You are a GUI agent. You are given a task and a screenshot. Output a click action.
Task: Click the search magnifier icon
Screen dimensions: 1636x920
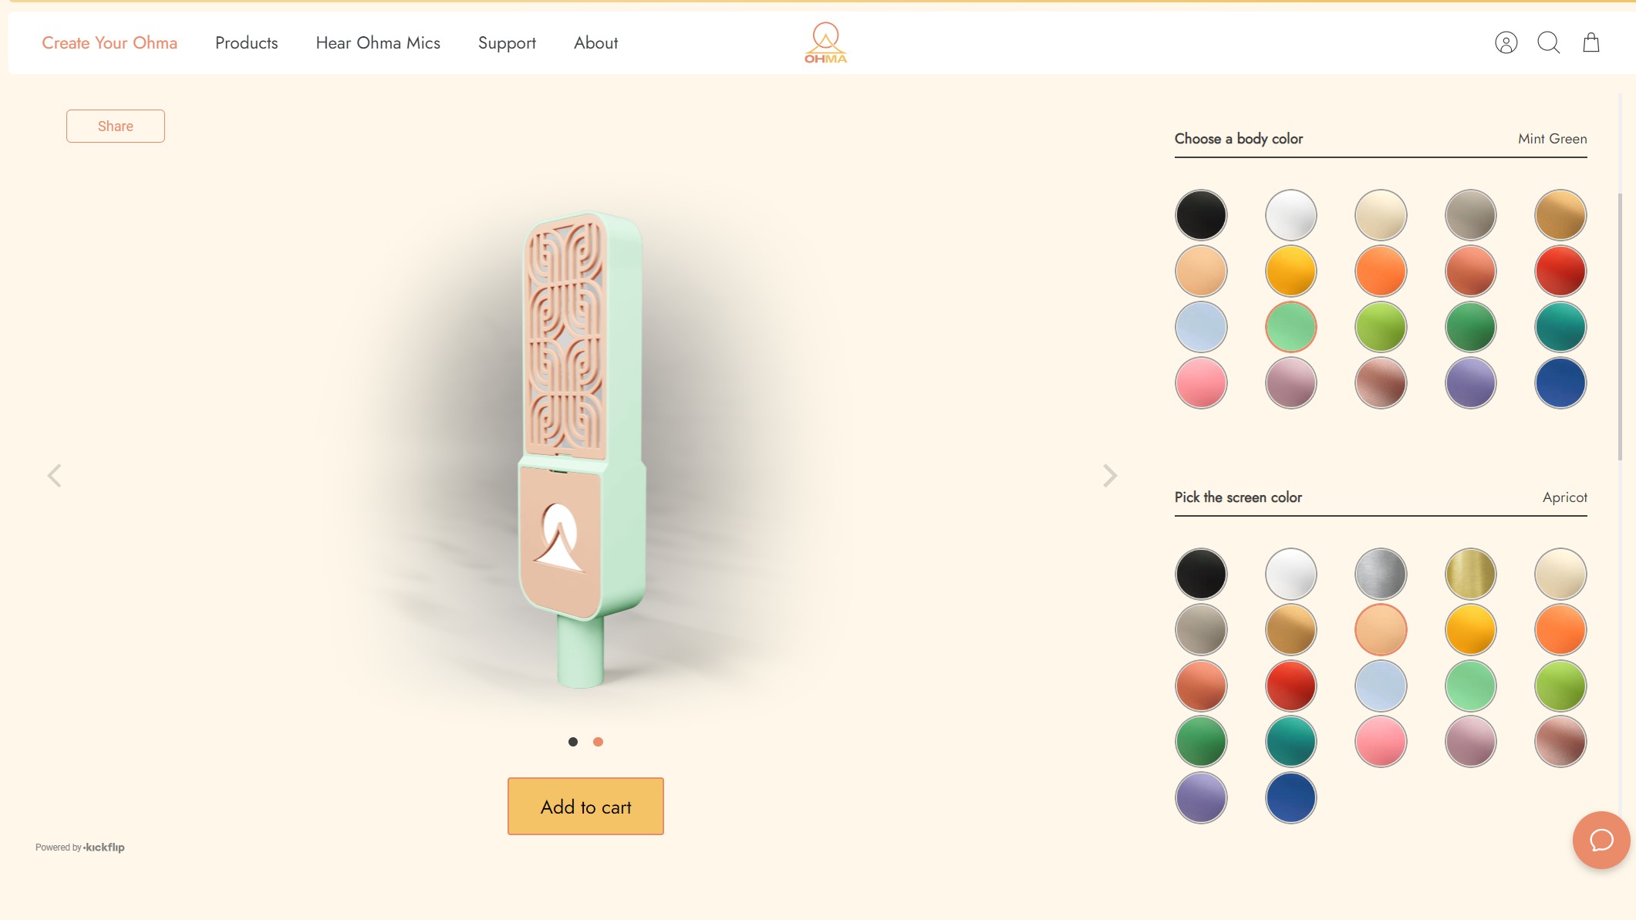1548,42
